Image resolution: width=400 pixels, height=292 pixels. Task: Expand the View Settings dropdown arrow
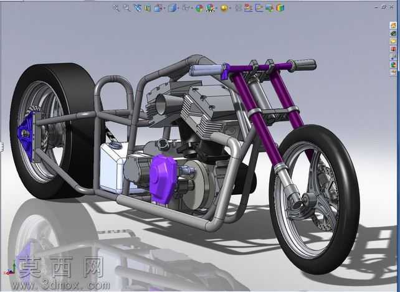pos(230,8)
